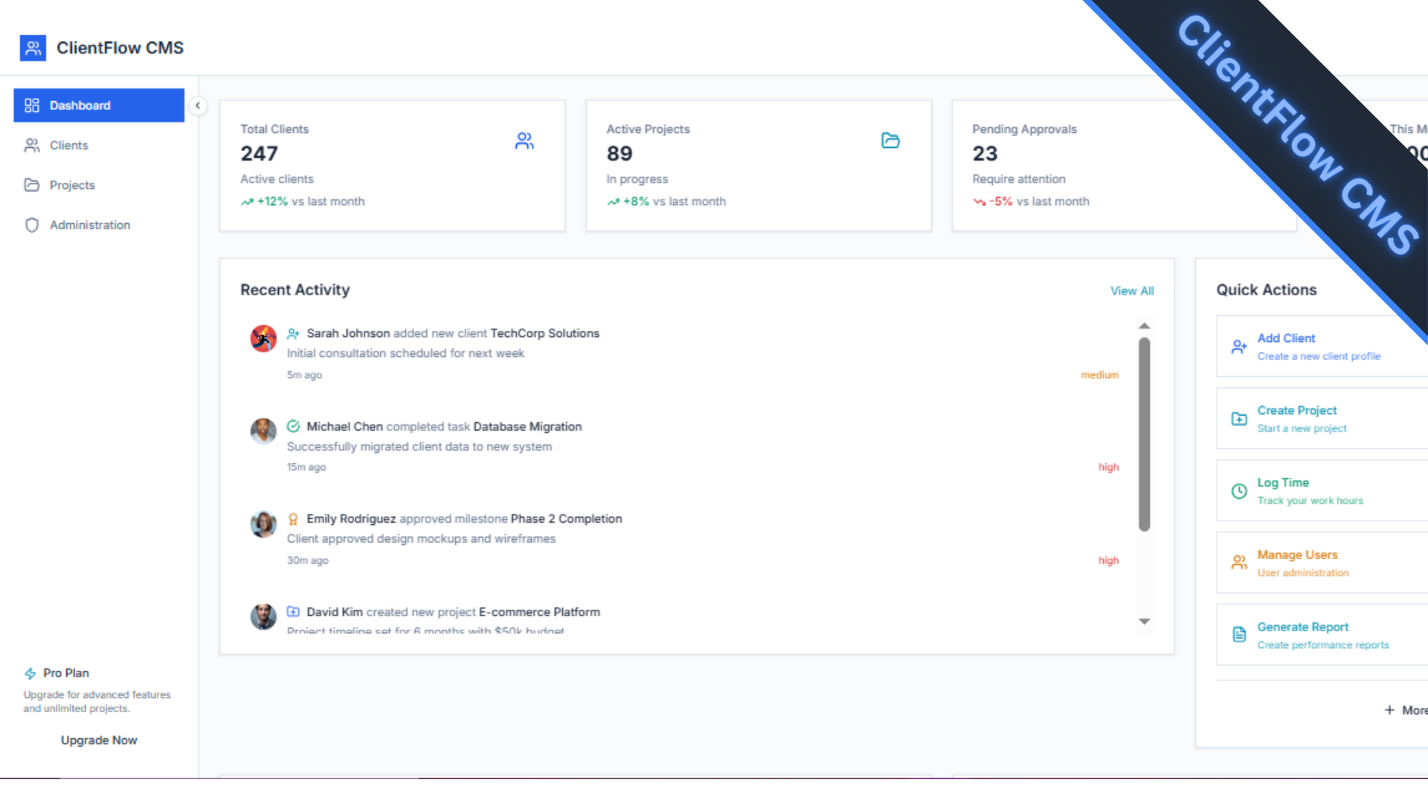Click the Generate Report document icon

point(1239,634)
